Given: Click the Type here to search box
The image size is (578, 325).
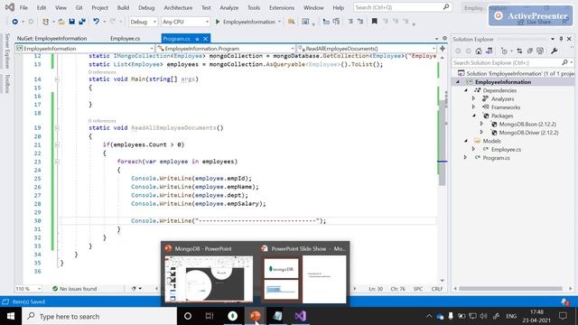Looking at the screenshot, I should 99,316.
